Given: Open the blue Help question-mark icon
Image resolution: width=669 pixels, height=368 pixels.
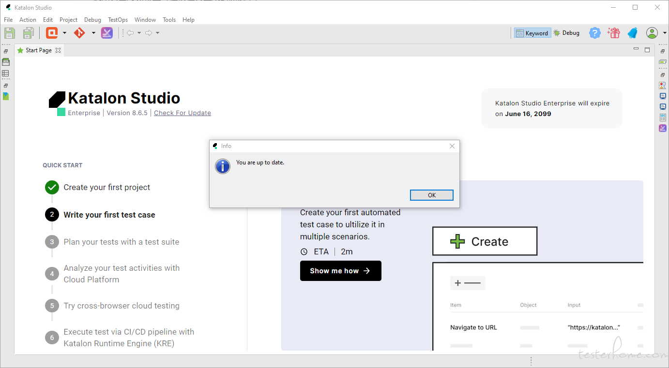Looking at the screenshot, I should (595, 33).
